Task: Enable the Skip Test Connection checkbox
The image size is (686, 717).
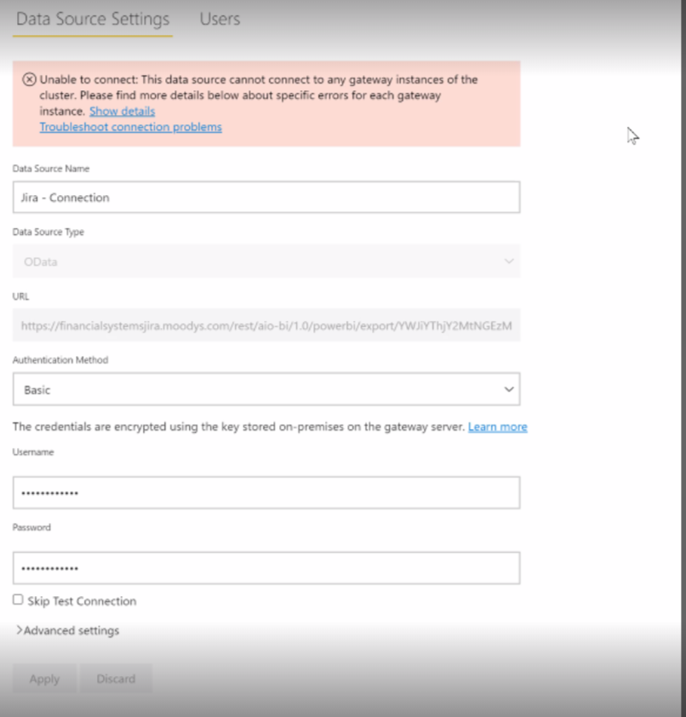Action: coord(18,599)
